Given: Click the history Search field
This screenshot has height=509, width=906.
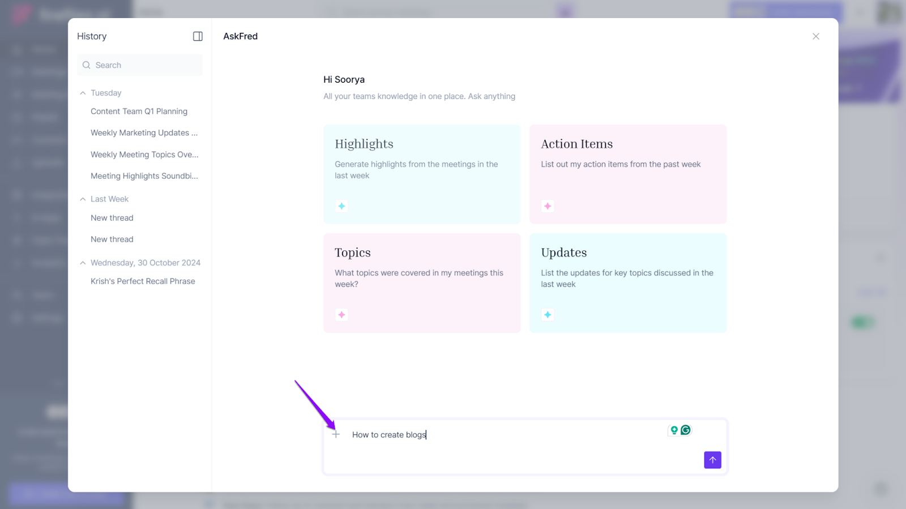Looking at the screenshot, I should (x=144, y=65).
